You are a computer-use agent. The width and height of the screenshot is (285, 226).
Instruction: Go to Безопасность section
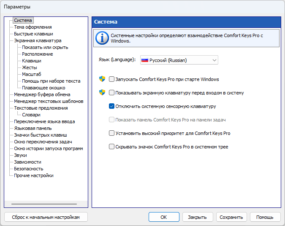(29, 169)
